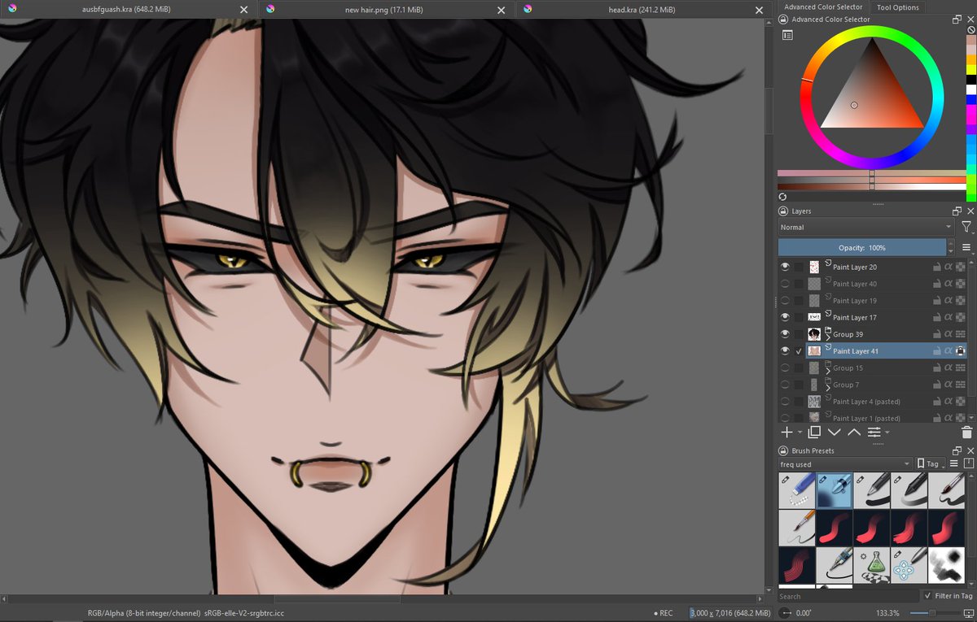Select the green flask filter brush preset
The width and height of the screenshot is (977, 622).
point(871,563)
